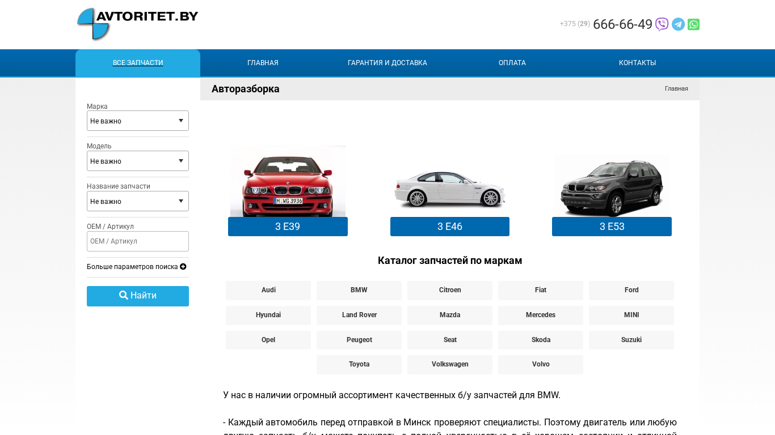This screenshot has height=435, width=775.
Task: Open Гарантия и доставка page
Action: tap(387, 63)
